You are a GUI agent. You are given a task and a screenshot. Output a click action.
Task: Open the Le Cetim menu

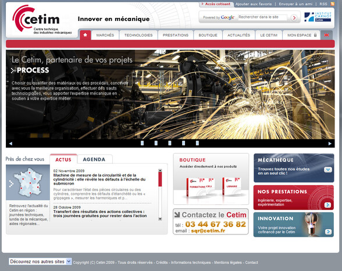269,35
